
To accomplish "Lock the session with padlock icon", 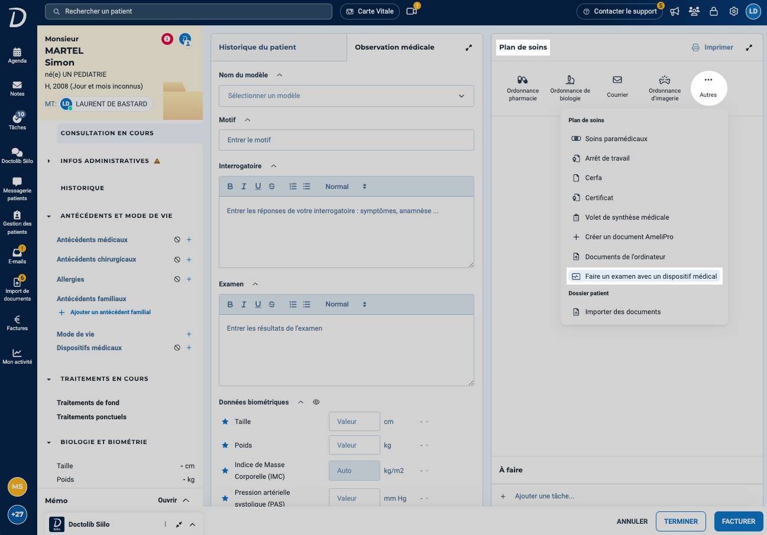I will pos(714,11).
